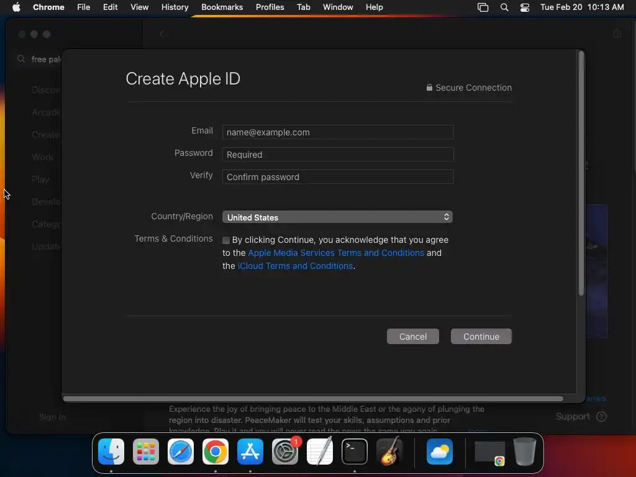Viewport: 636px width, 477px height.
Task: Agree to Terms & Conditions checkbox
Action: pyautogui.click(x=226, y=240)
